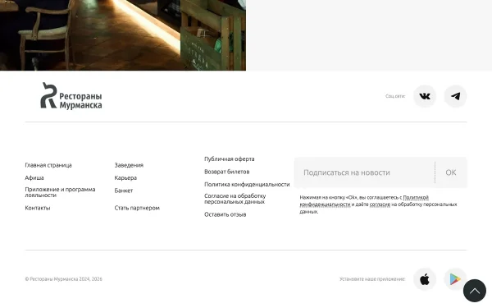Click the restaurant interior photo

click(123, 34)
